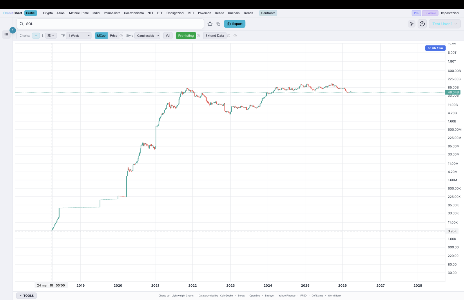Open the help question mark circle
This screenshot has height=300, width=464.
coord(422,24)
